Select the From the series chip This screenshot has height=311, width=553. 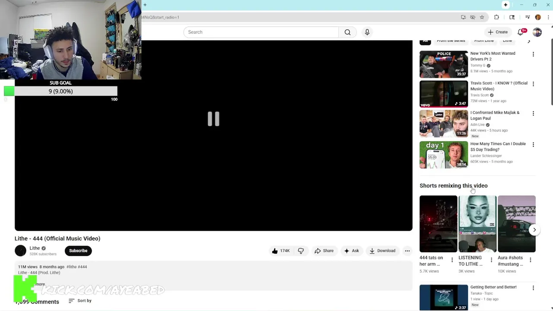pos(451,41)
